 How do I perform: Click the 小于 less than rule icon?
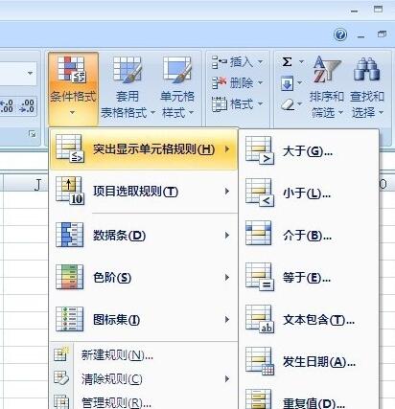(x=260, y=193)
